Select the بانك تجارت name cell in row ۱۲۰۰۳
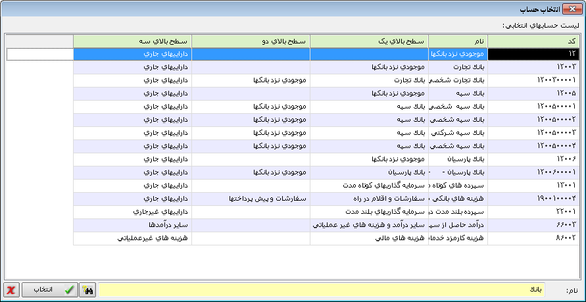This screenshot has width=586, height=302. pyautogui.click(x=458, y=67)
